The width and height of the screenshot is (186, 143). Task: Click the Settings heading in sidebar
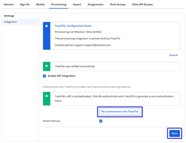(9, 16)
